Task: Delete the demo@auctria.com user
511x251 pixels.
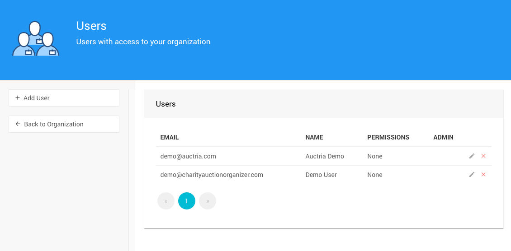Action: (x=483, y=156)
